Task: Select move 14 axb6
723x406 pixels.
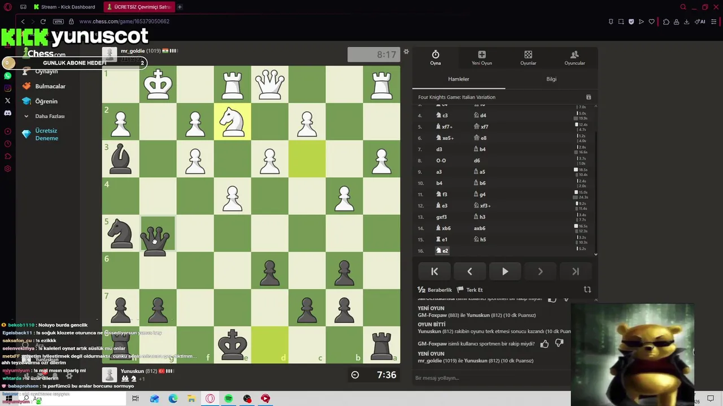Action: 480,228
